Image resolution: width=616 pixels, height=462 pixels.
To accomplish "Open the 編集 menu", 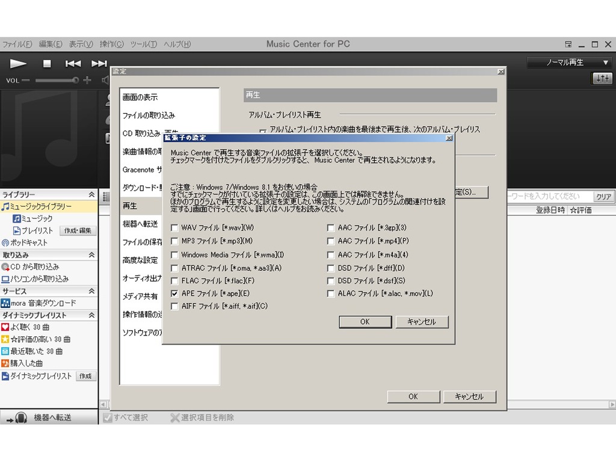I will pyautogui.click(x=51, y=44).
